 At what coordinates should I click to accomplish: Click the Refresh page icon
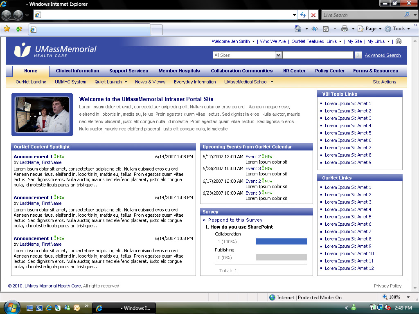[x=303, y=15]
